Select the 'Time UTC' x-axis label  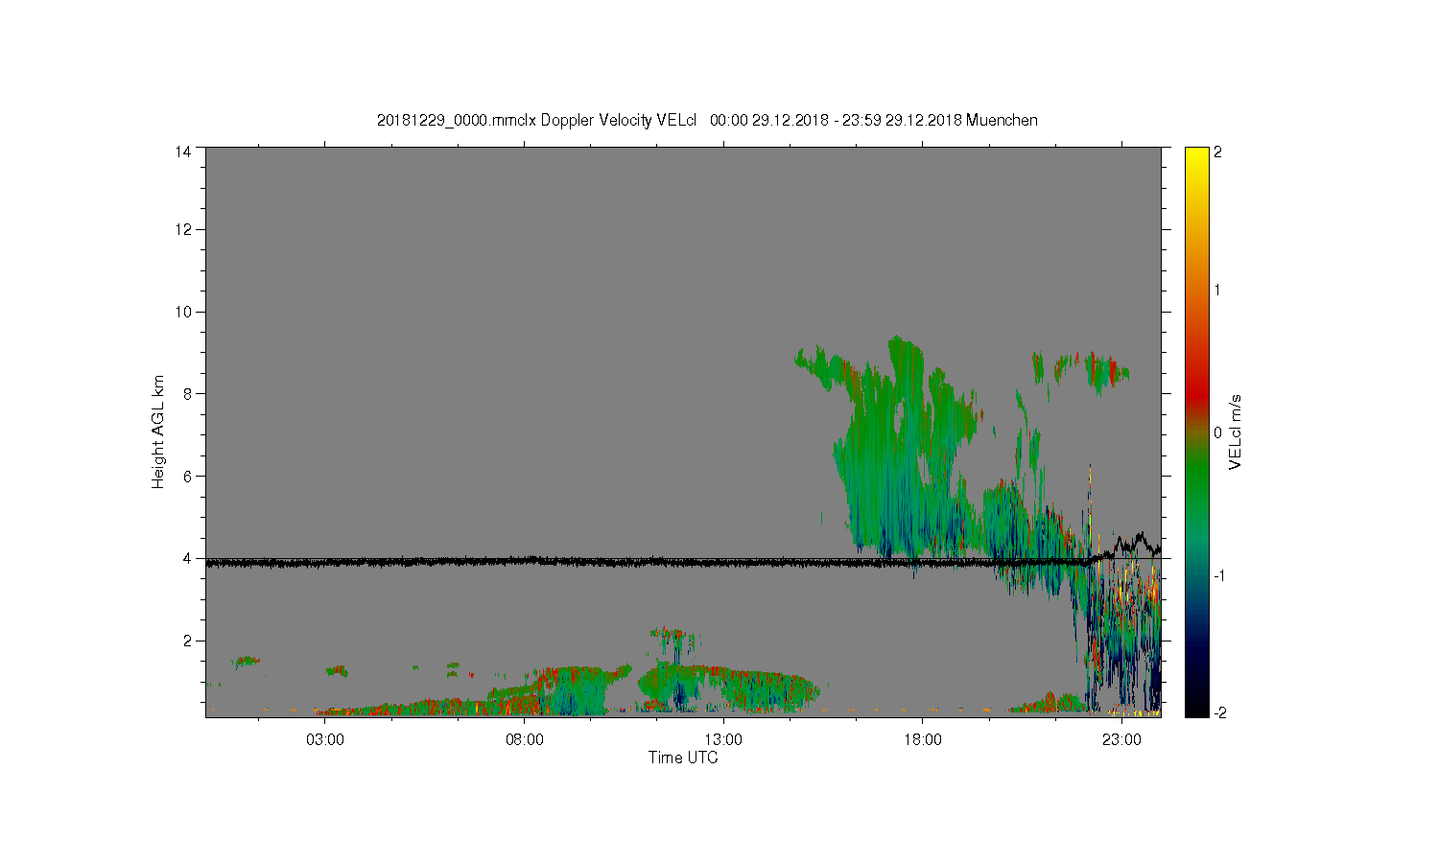coord(683,758)
